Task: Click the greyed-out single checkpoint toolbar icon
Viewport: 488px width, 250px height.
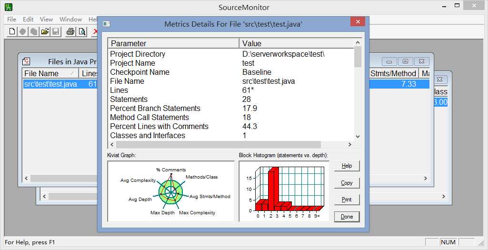Action: pyautogui.click(x=23, y=31)
